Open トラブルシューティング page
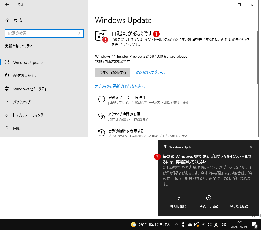 (x=24, y=115)
